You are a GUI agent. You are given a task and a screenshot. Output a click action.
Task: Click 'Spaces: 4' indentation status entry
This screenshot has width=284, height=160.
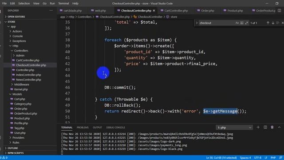click(245, 158)
